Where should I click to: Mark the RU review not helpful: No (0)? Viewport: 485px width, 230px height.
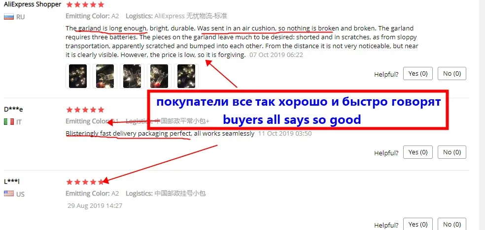452,74
